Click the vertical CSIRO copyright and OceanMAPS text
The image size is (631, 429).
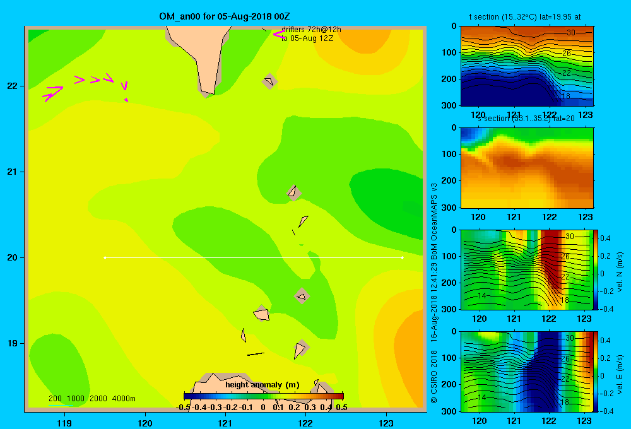tap(434, 293)
